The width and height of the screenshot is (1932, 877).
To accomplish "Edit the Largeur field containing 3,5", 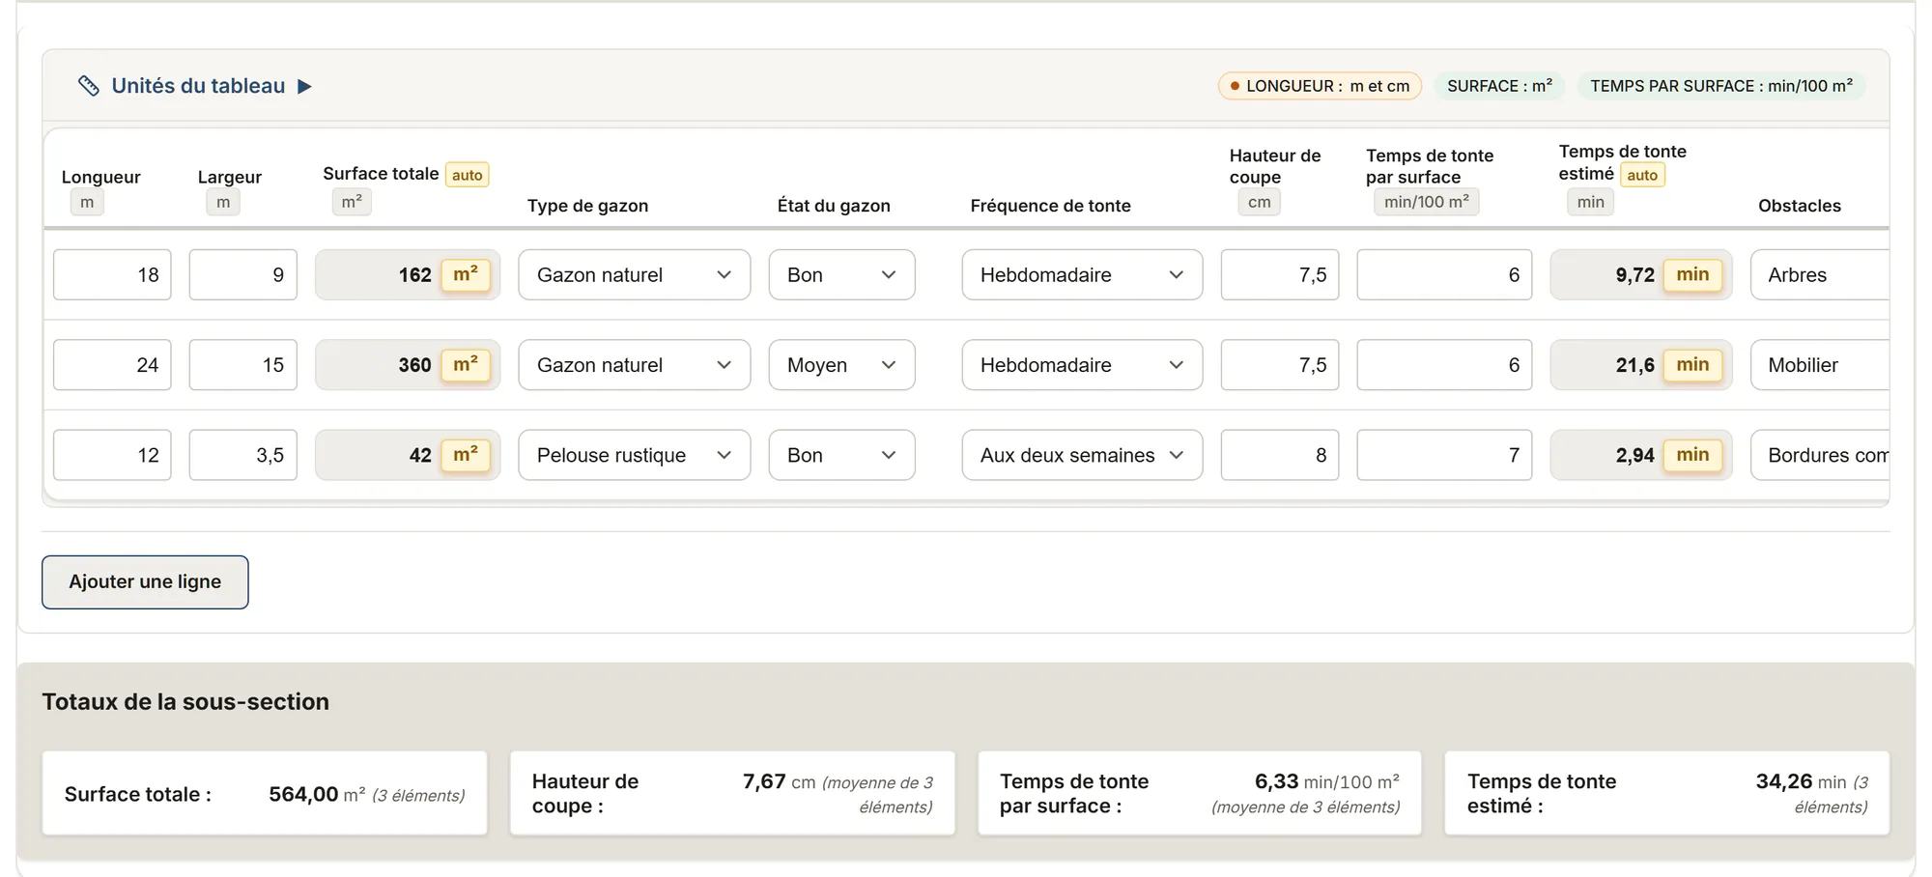I will (243, 455).
